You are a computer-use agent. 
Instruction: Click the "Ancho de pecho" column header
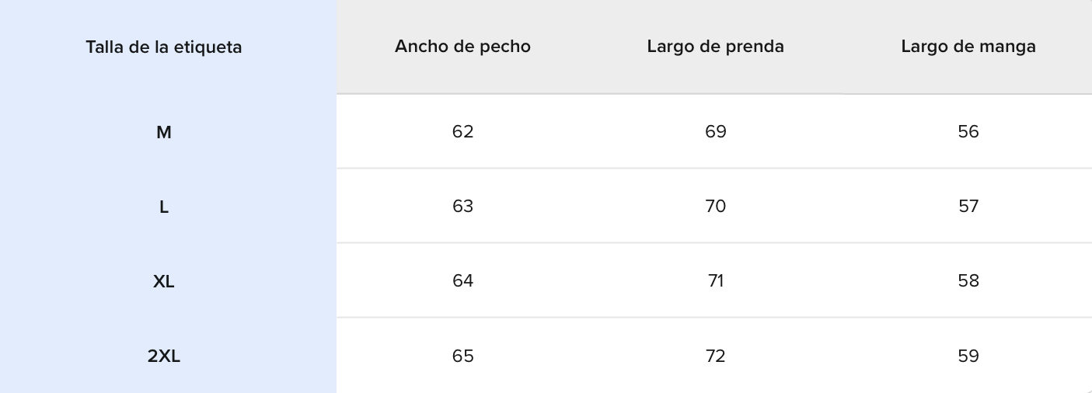tap(462, 47)
